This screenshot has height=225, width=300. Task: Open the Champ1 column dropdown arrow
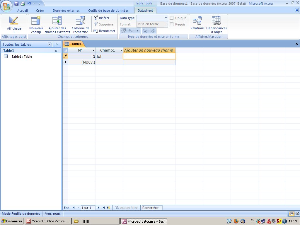pyautogui.click(x=121, y=50)
